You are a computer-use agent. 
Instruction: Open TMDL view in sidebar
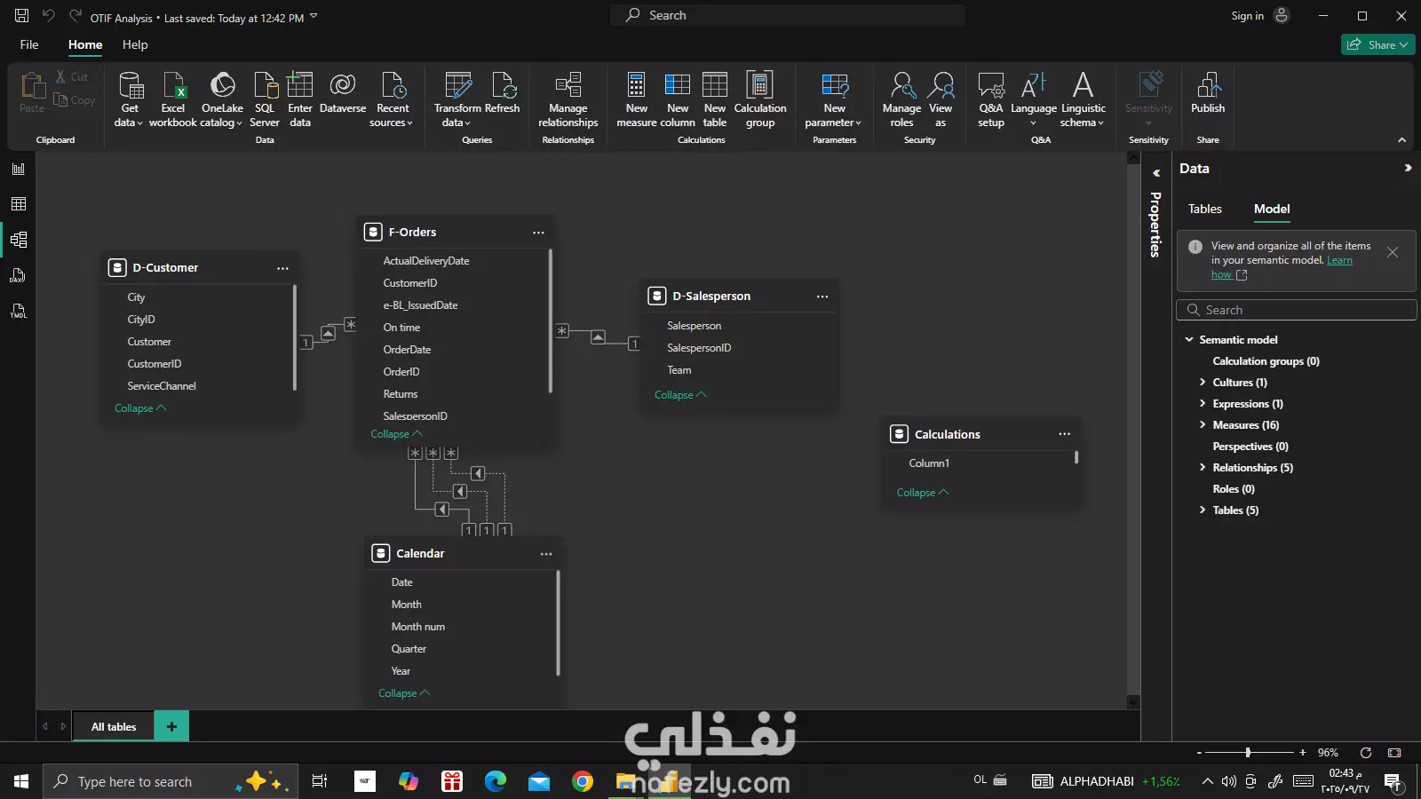tap(19, 311)
